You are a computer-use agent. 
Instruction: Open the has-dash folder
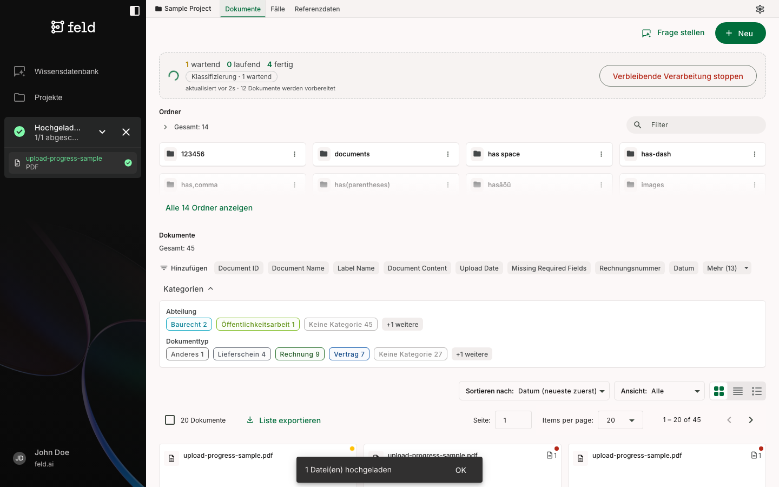pos(692,154)
